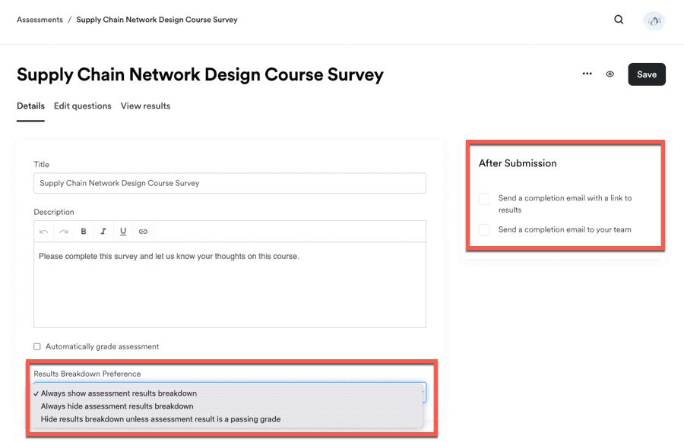Enable Automatically grade assessment checkbox
Screen dimensions: 684x442
(37, 347)
